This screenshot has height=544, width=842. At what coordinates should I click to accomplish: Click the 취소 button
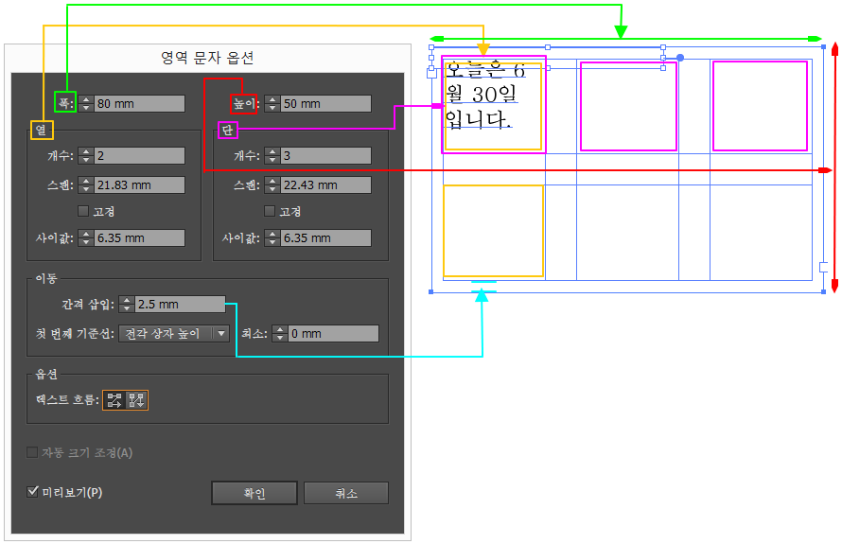pyautogui.click(x=345, y=494)
